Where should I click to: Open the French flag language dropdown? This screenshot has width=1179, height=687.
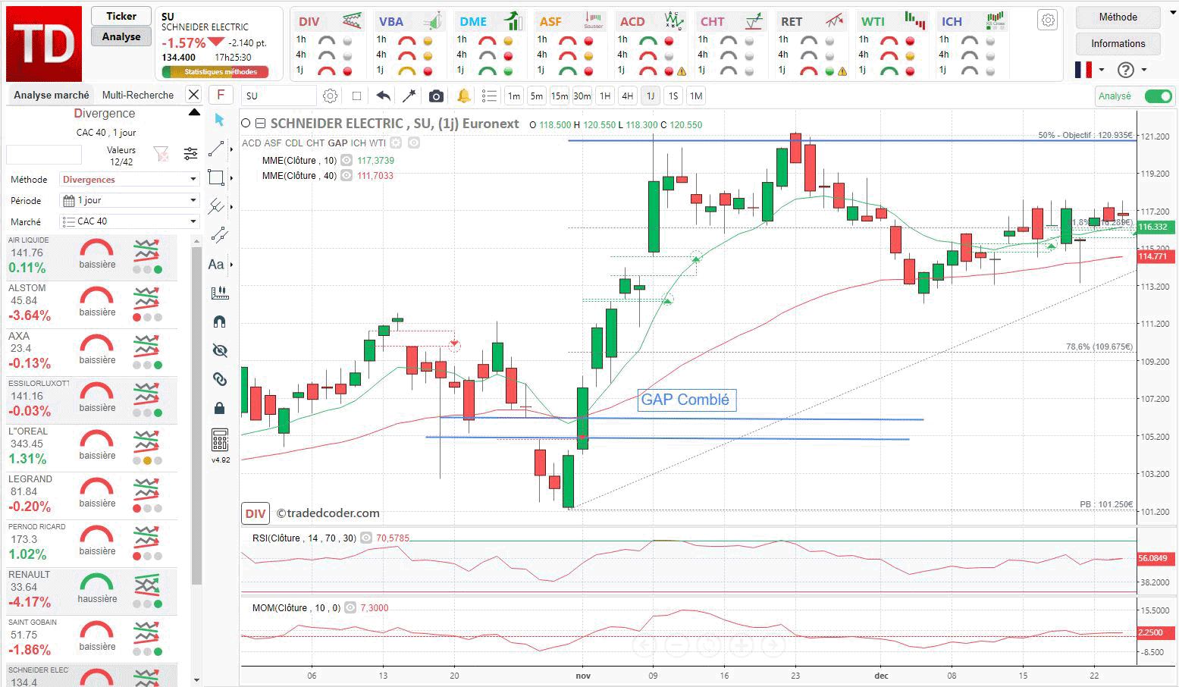pyautogui.click(x=1090, y=70)
